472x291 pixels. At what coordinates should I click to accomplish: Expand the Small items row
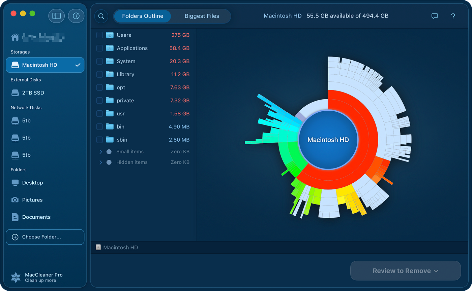click(100, 152)
